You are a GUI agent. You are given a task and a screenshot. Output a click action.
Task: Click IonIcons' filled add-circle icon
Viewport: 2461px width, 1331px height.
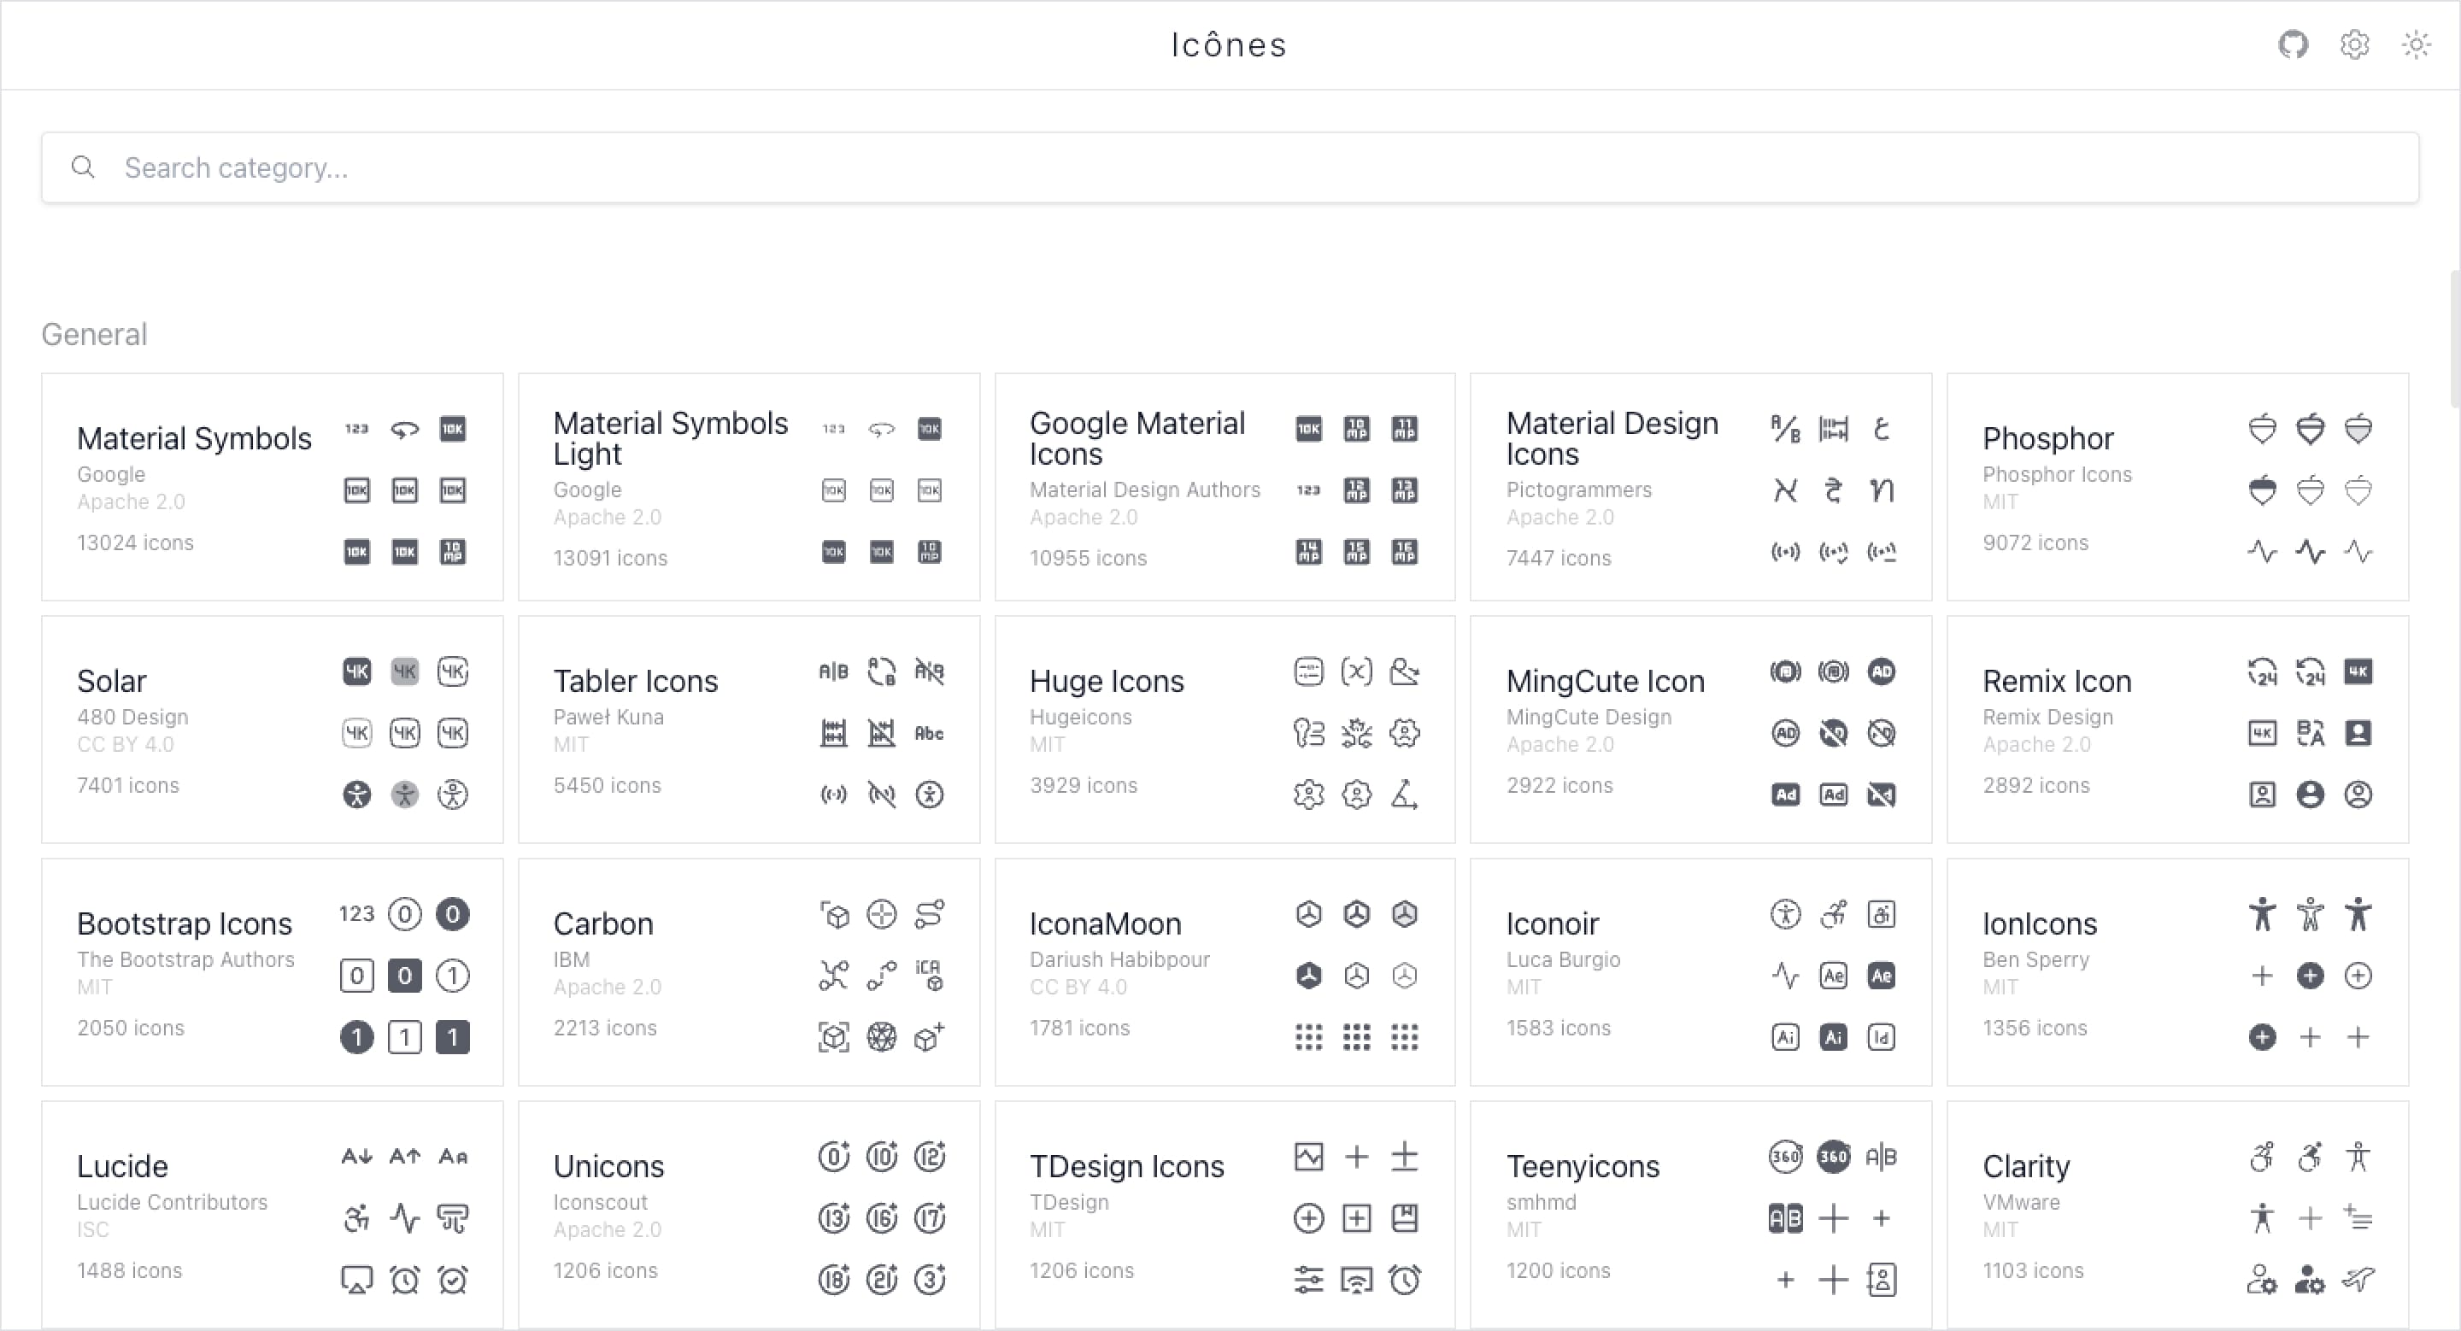click(2310, 976)
